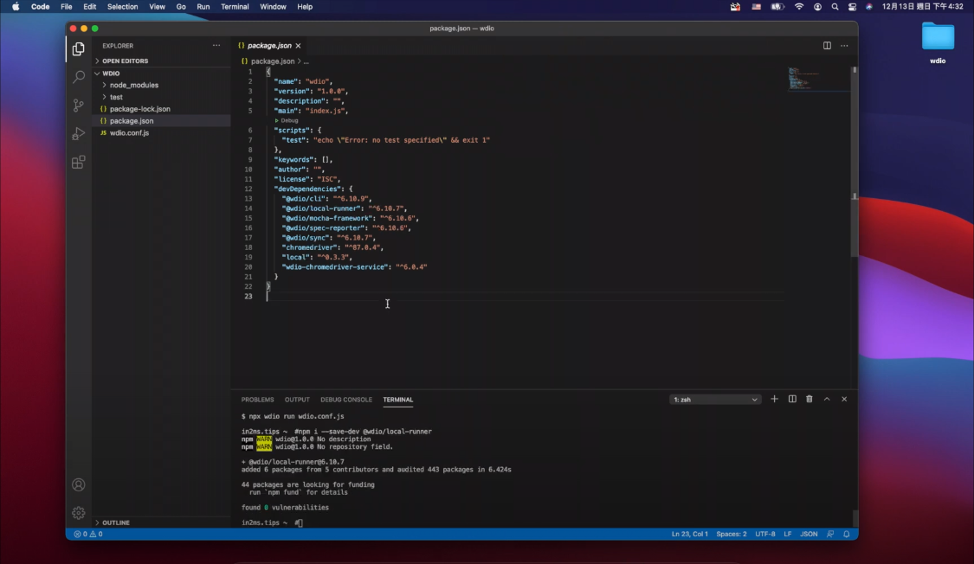This screenshot has height=564, width=974.
Task: Open the Explorer view in activity bar
Action: click(x=78, y=48)
